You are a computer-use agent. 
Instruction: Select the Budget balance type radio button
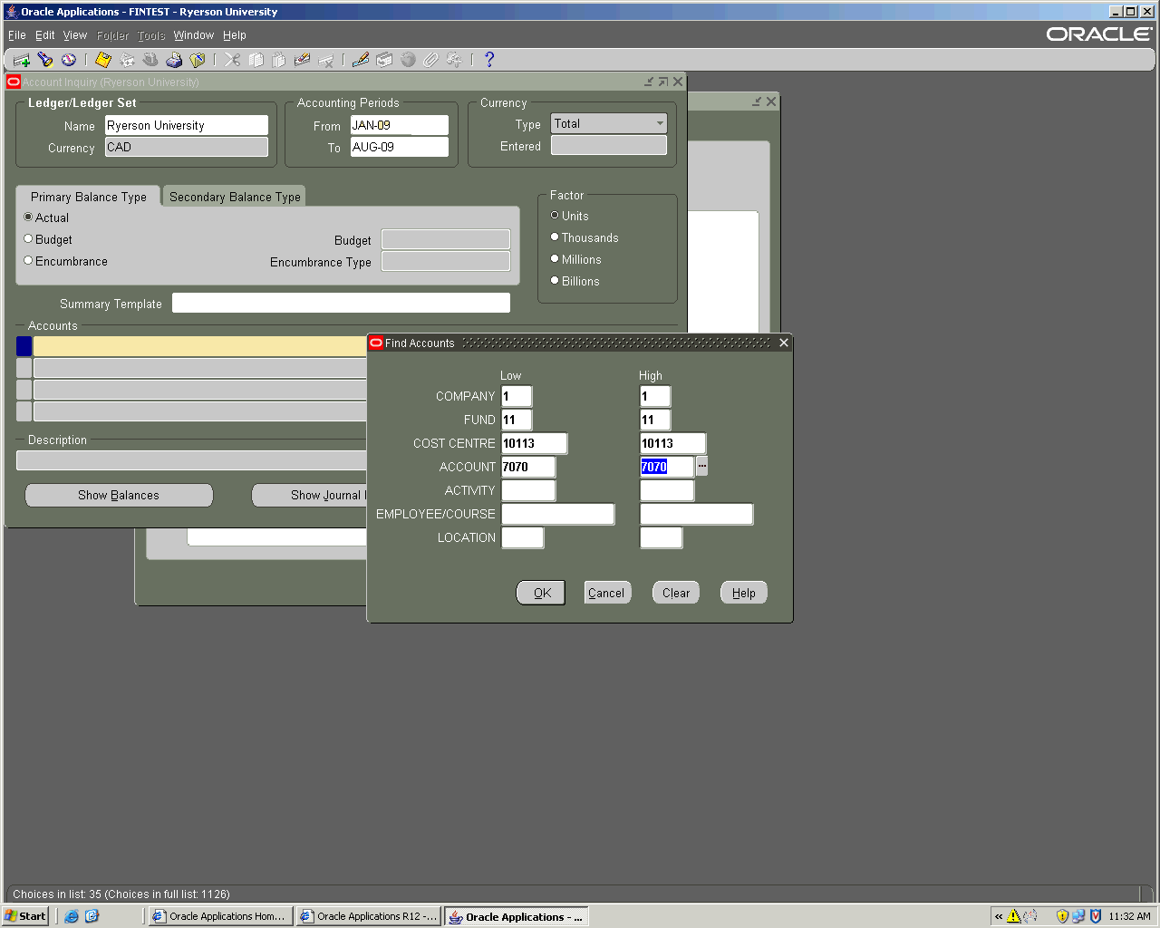click(x=28, y=239)
